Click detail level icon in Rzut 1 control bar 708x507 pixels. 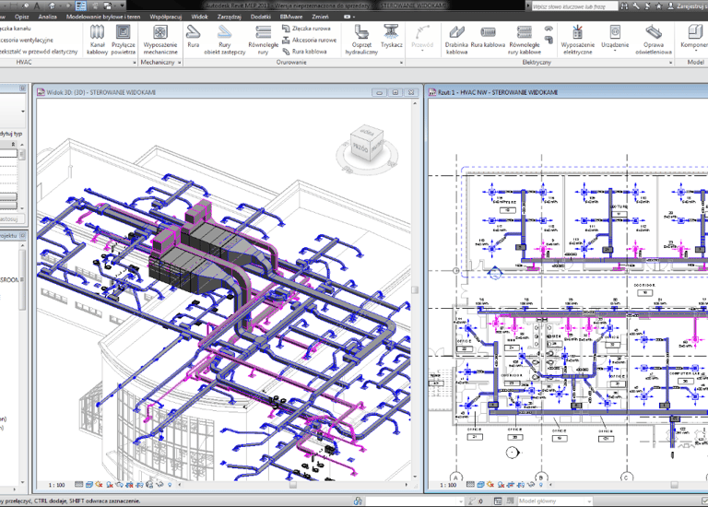pos(470,485)
